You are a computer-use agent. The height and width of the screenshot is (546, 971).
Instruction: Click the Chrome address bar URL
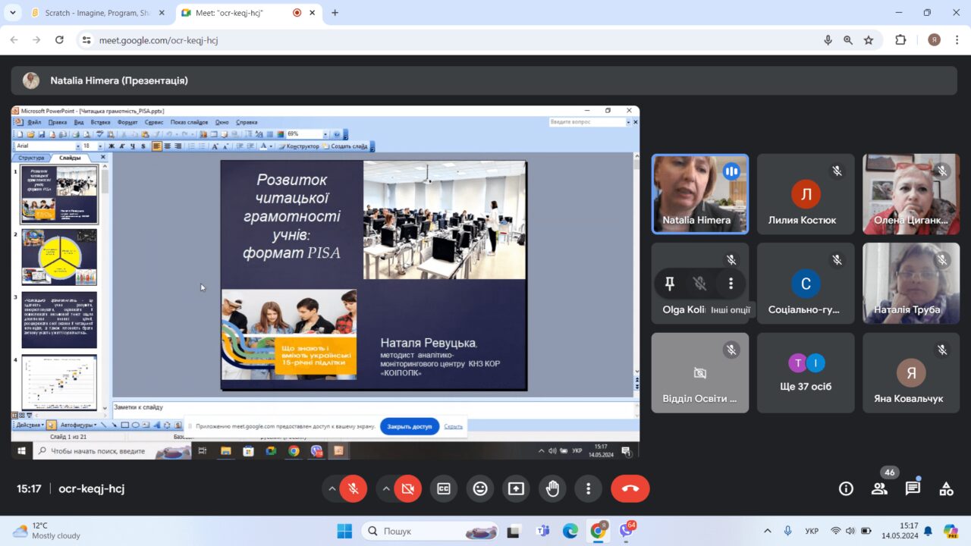coord(159,40)
